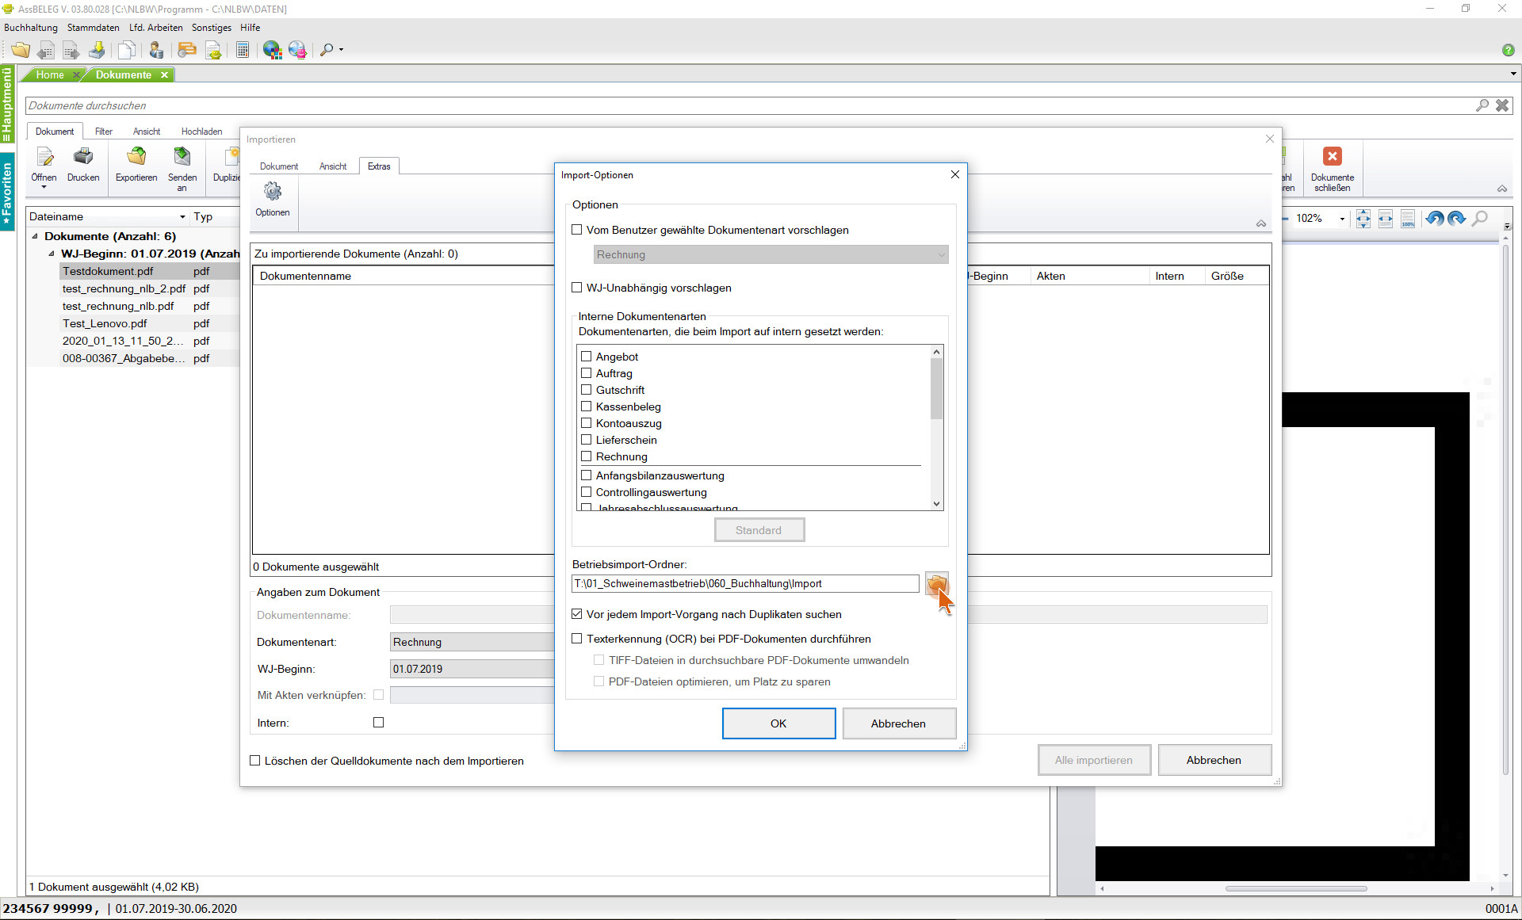Click the 100% zoom preview icon
Screen dimensions: 1522x920
pos(1407,219)
